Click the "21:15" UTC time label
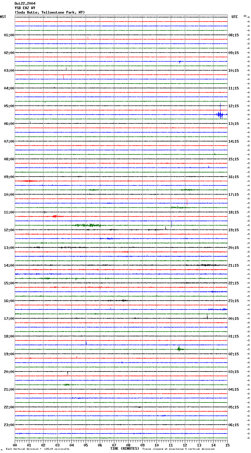Viewport: 251px width, 453px height. pos(234,265)
